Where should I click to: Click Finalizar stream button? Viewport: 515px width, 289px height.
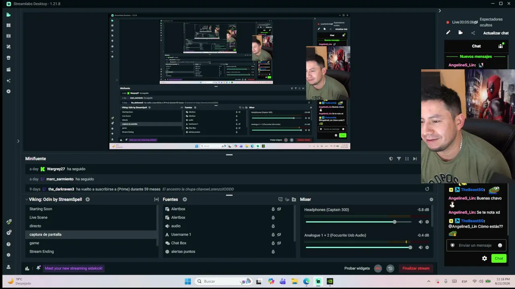click(x=416, y=269)
